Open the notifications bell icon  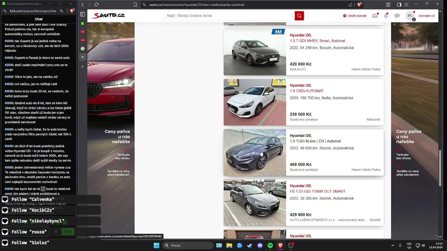click(x=386, y=16)
